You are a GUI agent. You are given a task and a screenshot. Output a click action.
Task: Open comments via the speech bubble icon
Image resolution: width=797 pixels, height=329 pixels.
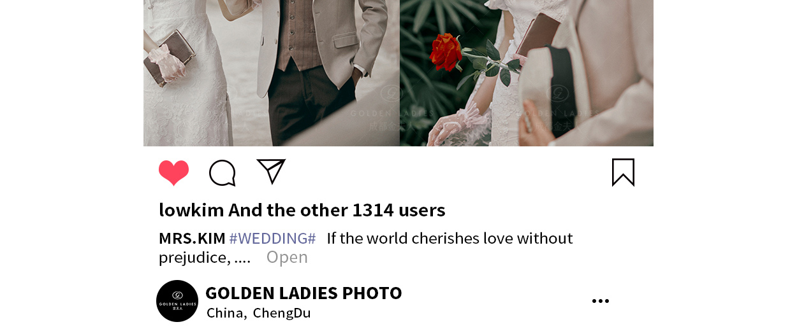[223, 173]
